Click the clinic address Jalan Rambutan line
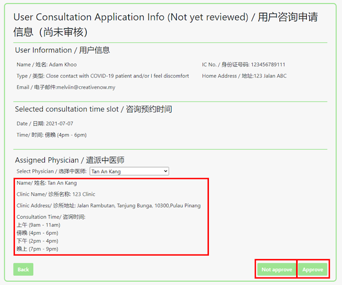This screenshot has height=285, width=342. [108, 205]
